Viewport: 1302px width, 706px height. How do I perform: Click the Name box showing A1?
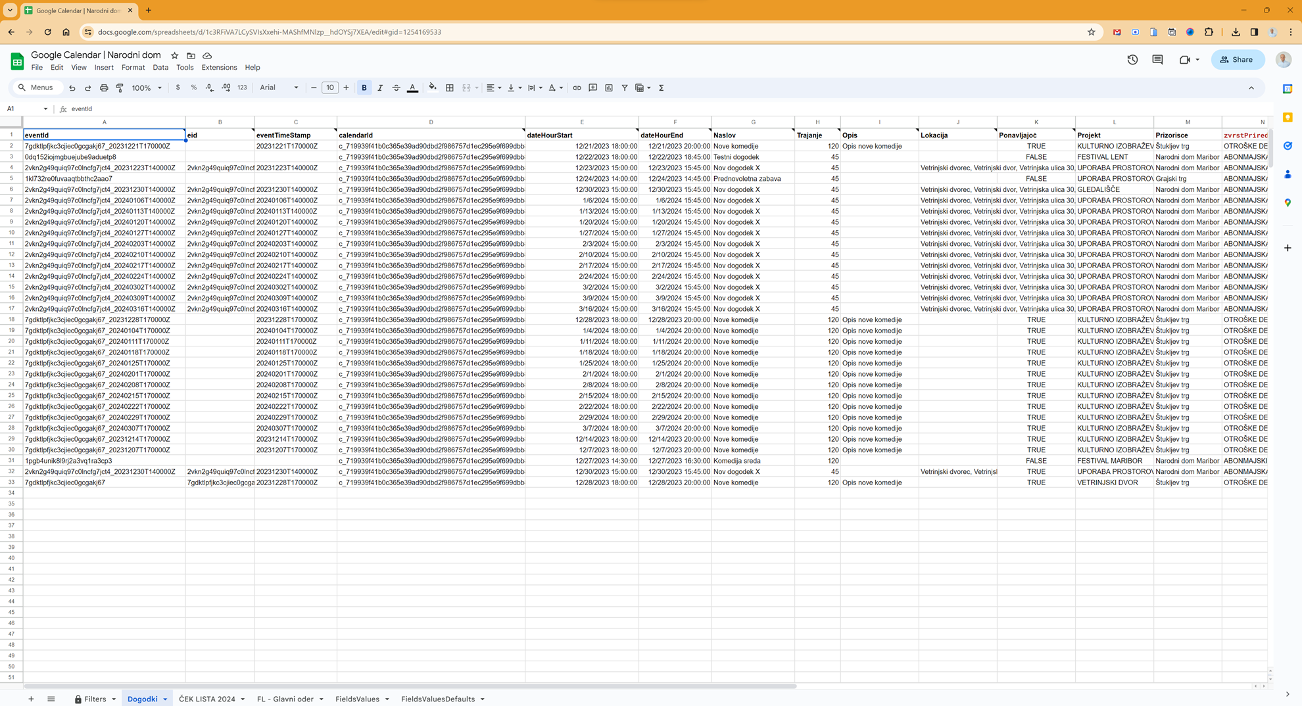tap(26, 109)
